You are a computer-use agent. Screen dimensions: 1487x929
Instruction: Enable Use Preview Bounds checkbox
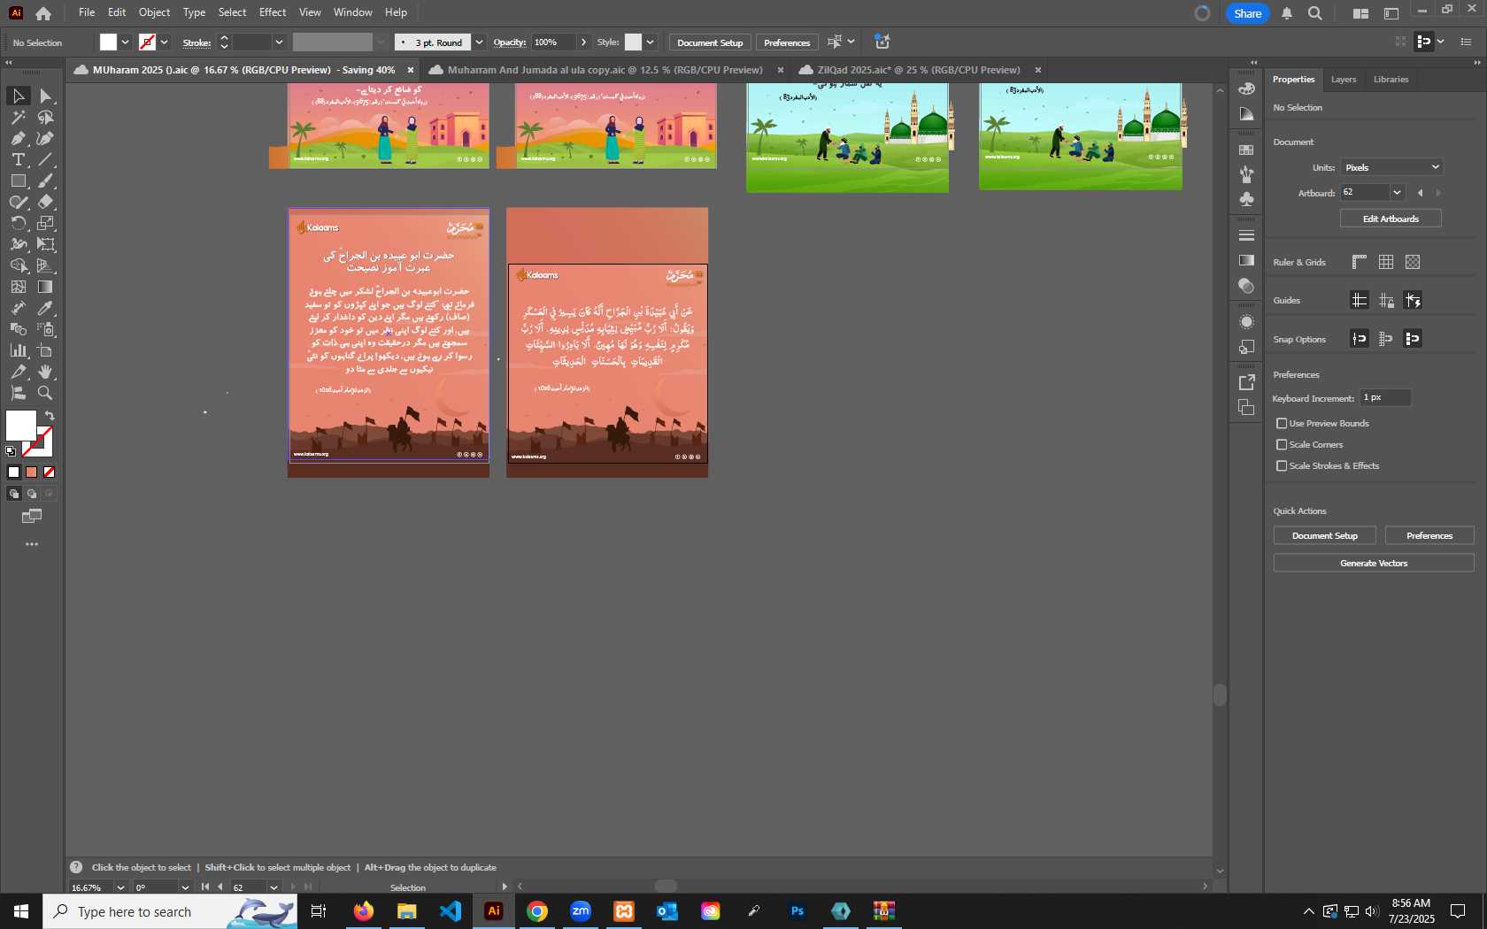click(1282, 424)
